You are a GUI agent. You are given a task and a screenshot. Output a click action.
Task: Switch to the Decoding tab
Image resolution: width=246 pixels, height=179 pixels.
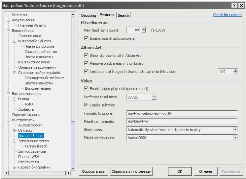click(88, 15)
